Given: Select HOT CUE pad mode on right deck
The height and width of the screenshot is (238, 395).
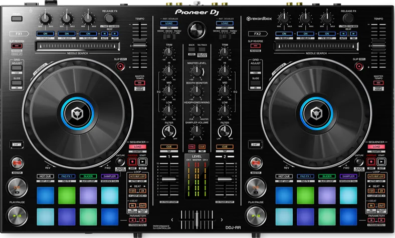Looking at the screenshot, I should tap(284, 176).
